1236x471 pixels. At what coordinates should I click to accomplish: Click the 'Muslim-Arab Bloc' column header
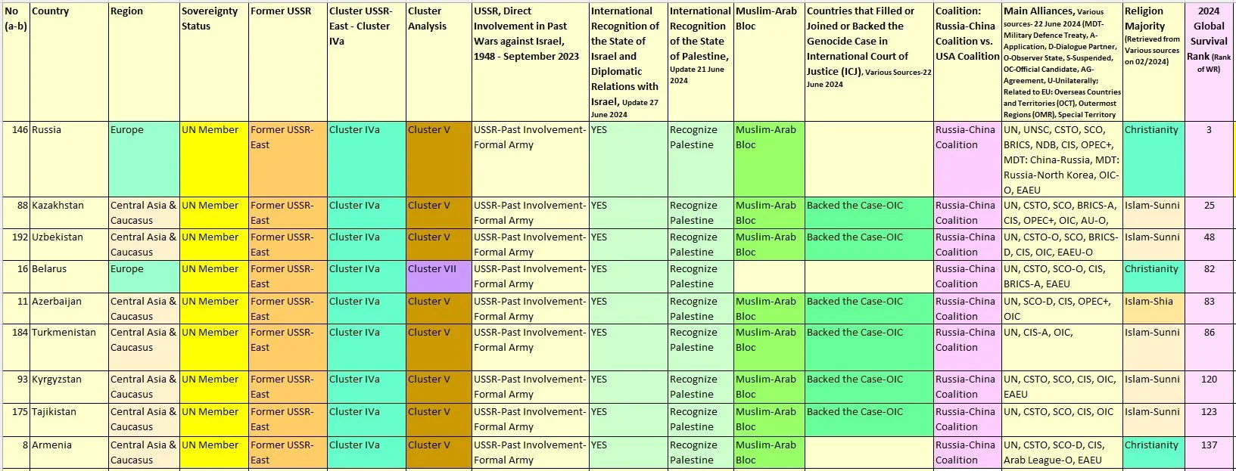pos(769,61)
